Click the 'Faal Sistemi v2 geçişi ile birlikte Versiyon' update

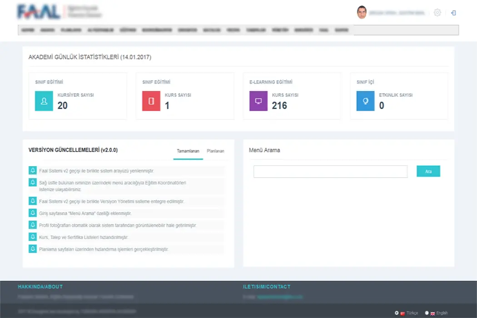click(111, 201)
